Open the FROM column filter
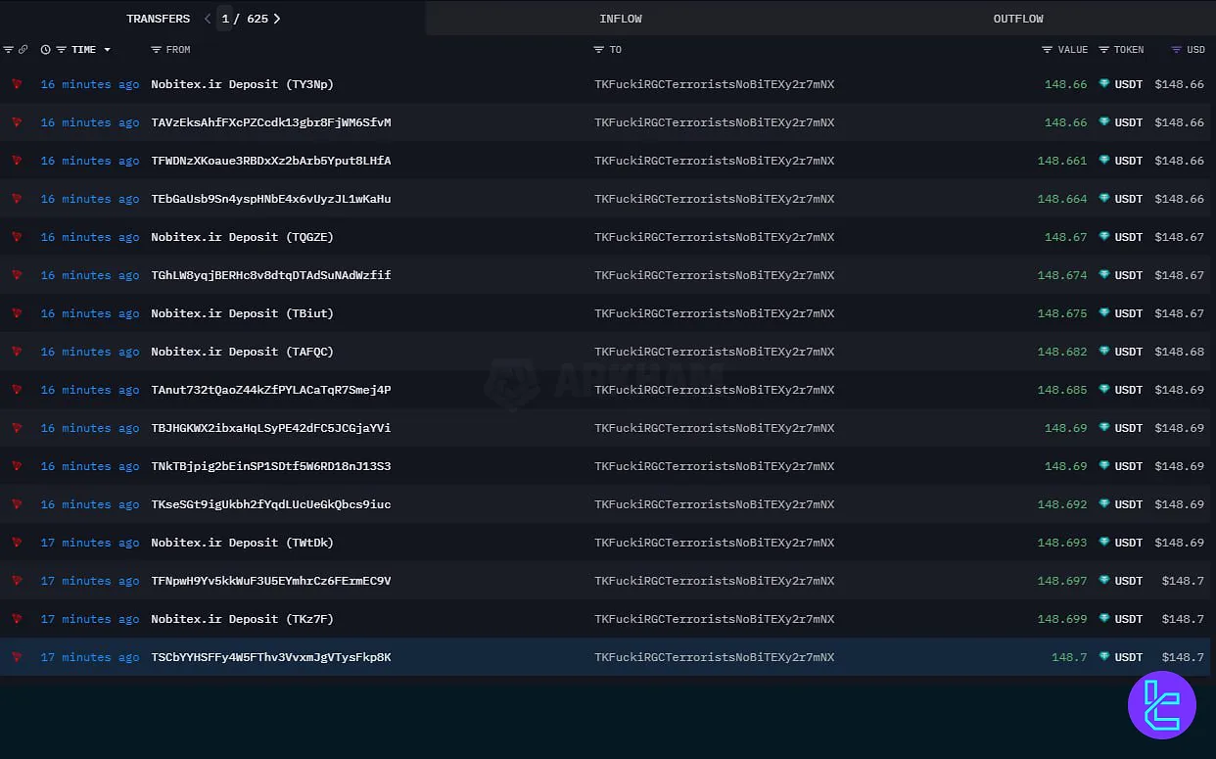The width and height of the screenshot is (1216, 759). pos(157,50)
